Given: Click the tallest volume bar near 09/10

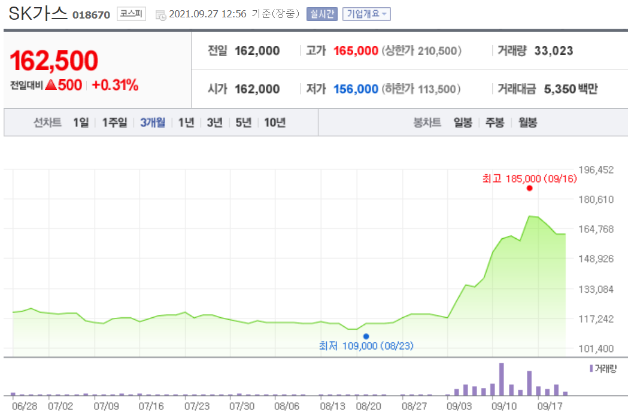Looking at the screenshot, I should [x=502, y=379].
